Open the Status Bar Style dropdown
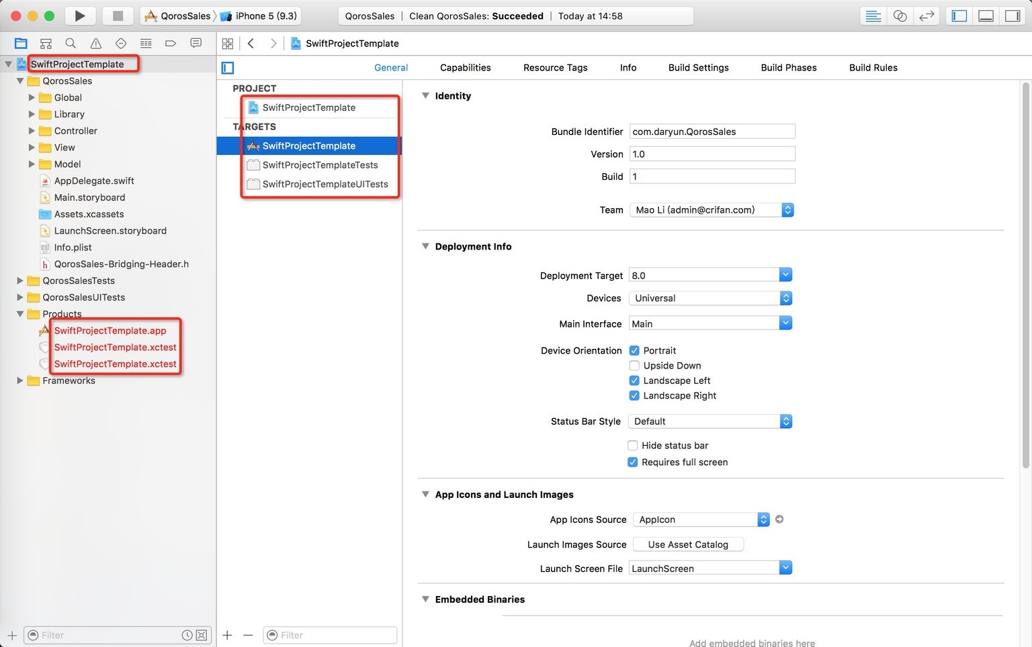The width and height of the screenshot is (1032, 647). point(710,421)
